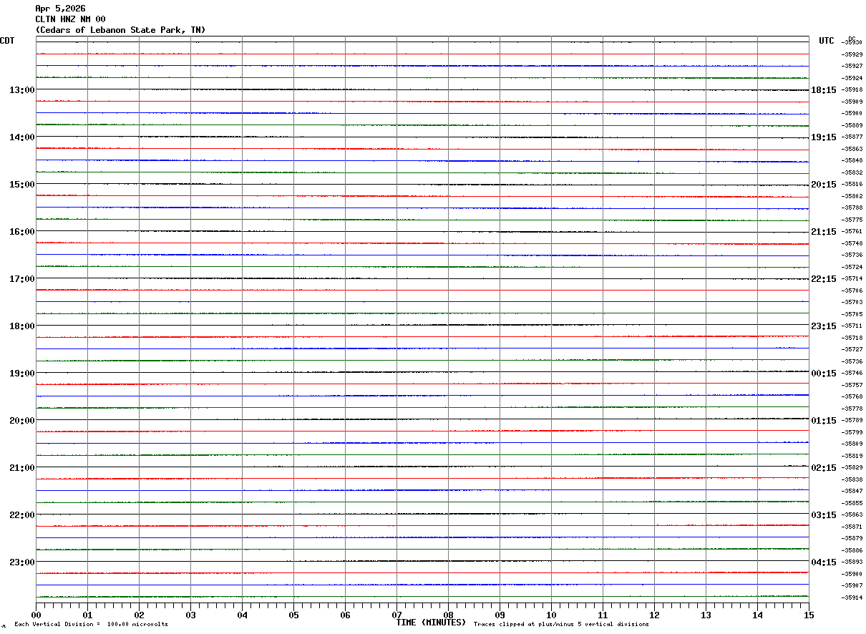Click the DC offset value -35848
This screenshot has width=866, height=634.
[x=852, y=160]
